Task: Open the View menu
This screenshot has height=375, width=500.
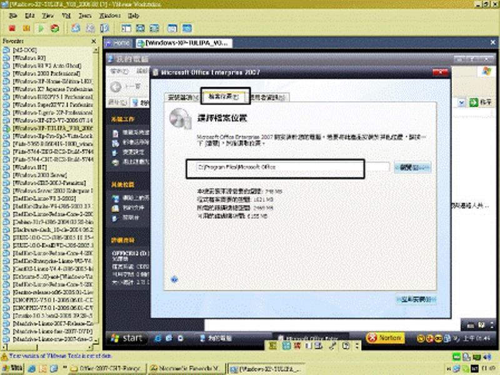Action: point(48,16)
